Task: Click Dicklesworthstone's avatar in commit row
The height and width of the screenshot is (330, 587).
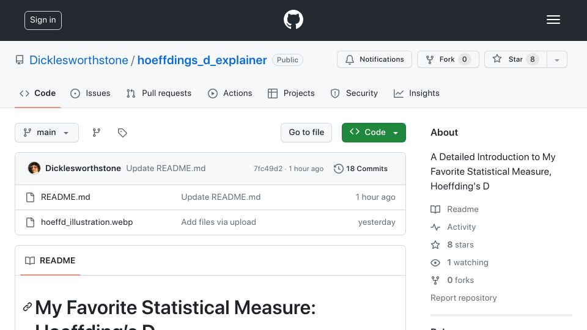Action: [x=34, y=169]
